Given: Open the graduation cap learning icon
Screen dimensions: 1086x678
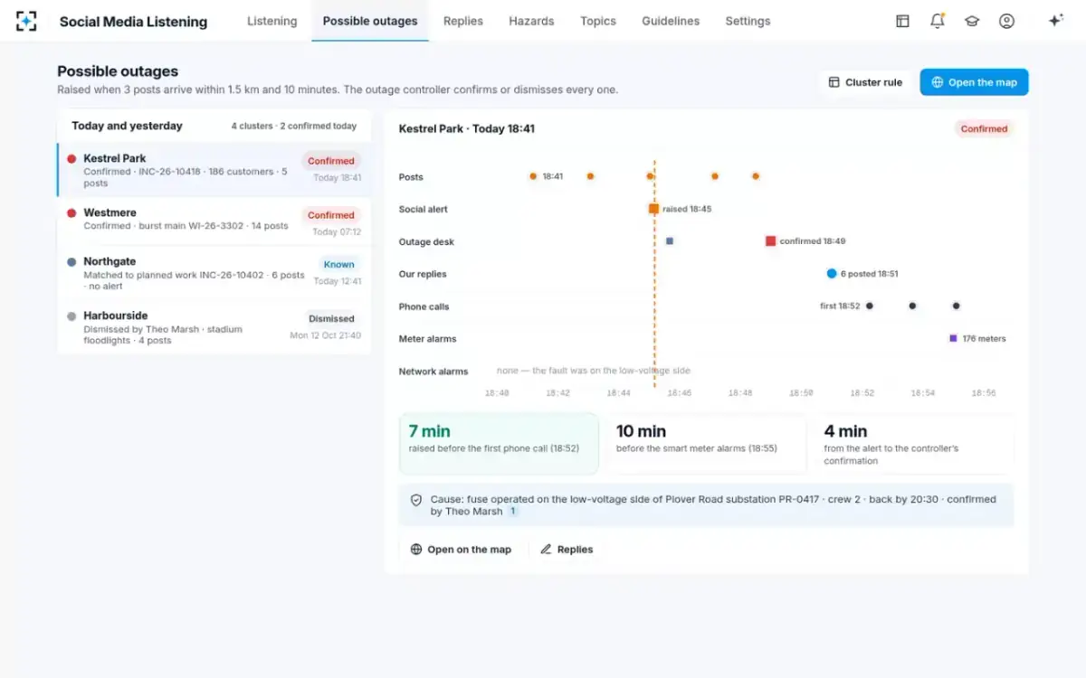Looking at the screenshot, I should (972, 21).
